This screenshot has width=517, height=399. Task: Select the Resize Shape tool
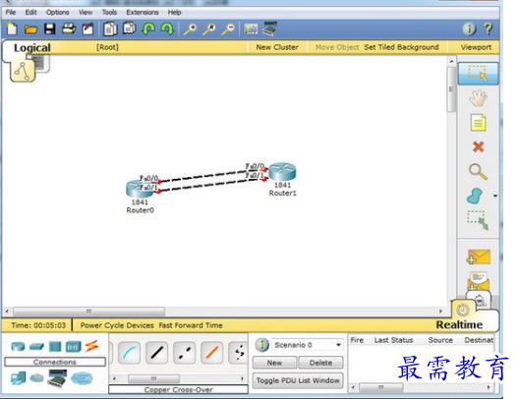[x=478, y=220]
